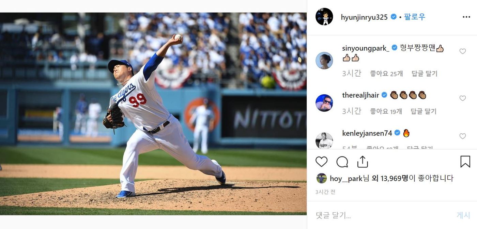Open comment bubble icon below comments

point(342,162)
